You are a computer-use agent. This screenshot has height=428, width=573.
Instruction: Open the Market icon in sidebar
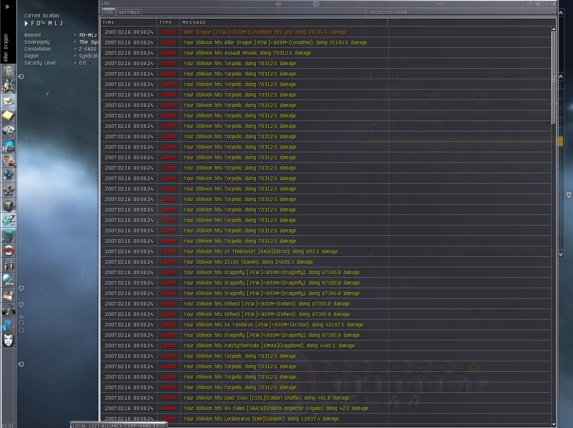click(x=8, y=146)
